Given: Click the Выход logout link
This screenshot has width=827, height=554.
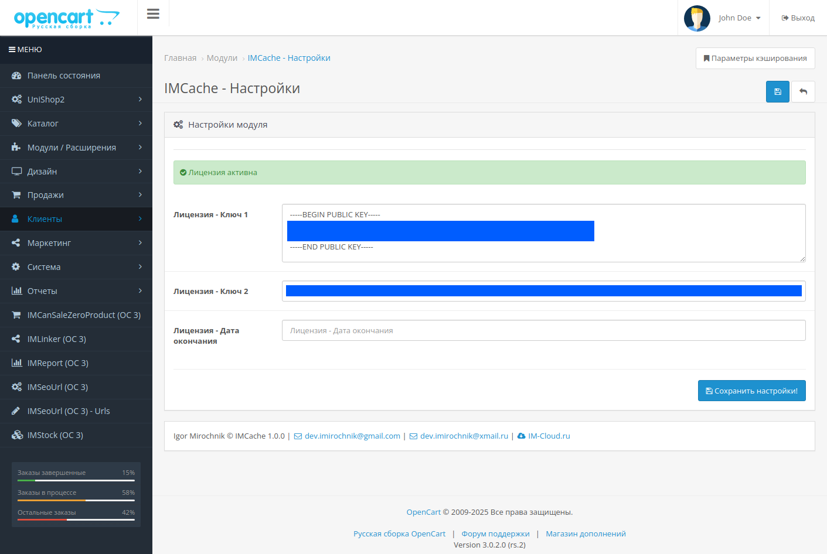Looking at the screenshot, I should 798,18.
